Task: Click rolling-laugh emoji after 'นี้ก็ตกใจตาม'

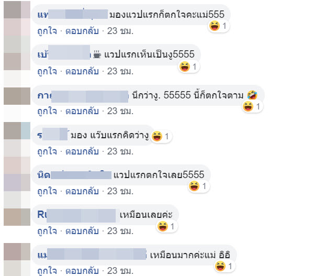Action: pyautogui.click(x=252, y=95)
